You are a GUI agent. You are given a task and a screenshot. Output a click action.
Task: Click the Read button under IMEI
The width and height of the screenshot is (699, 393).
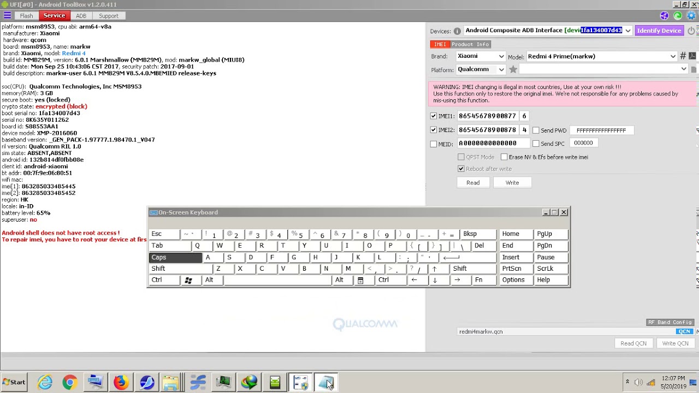[473, 183]
